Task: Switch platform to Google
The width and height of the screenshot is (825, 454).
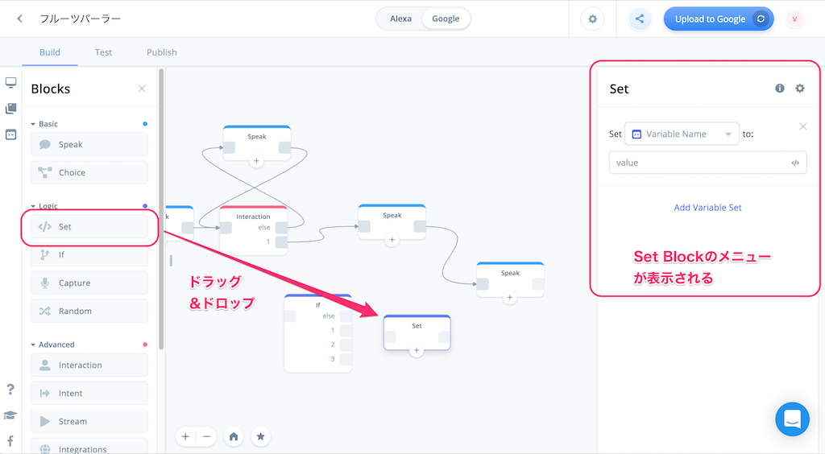Action: pyautogui.click(x=446, y=19)
